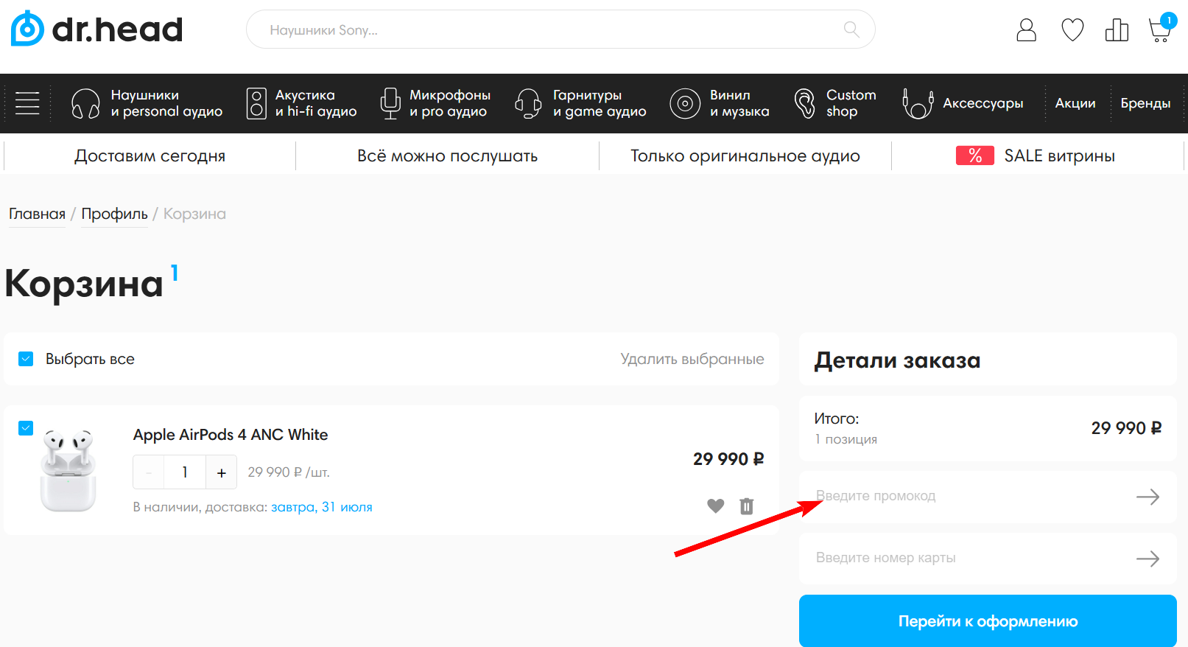Open the shopping cart icon
The height and width of the screenshot is (647, 1188).
click(x=1159, y=30)
